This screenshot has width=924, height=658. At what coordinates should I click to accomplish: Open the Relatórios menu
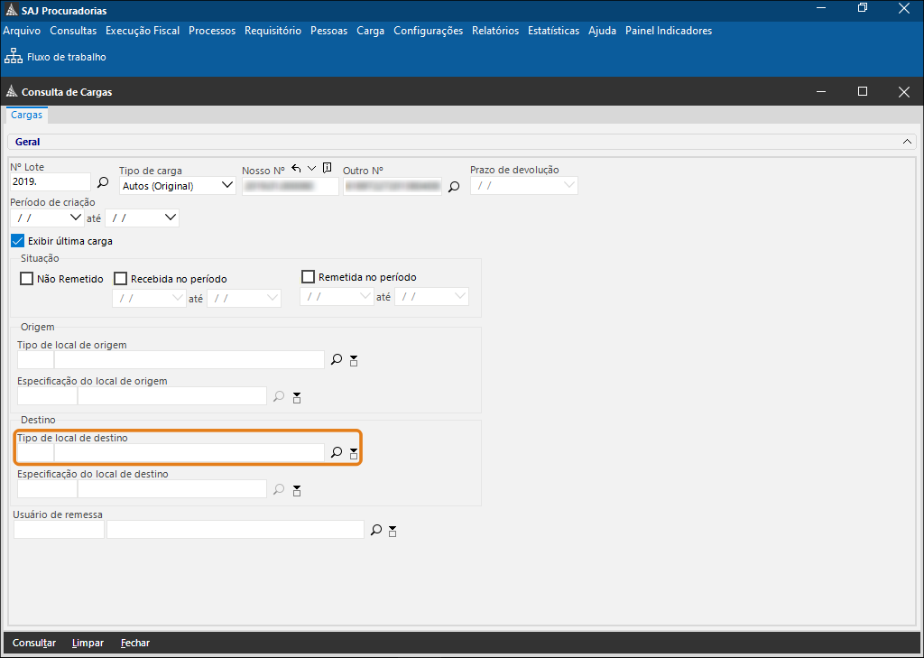pyautogui.click(x=494, y=31)
